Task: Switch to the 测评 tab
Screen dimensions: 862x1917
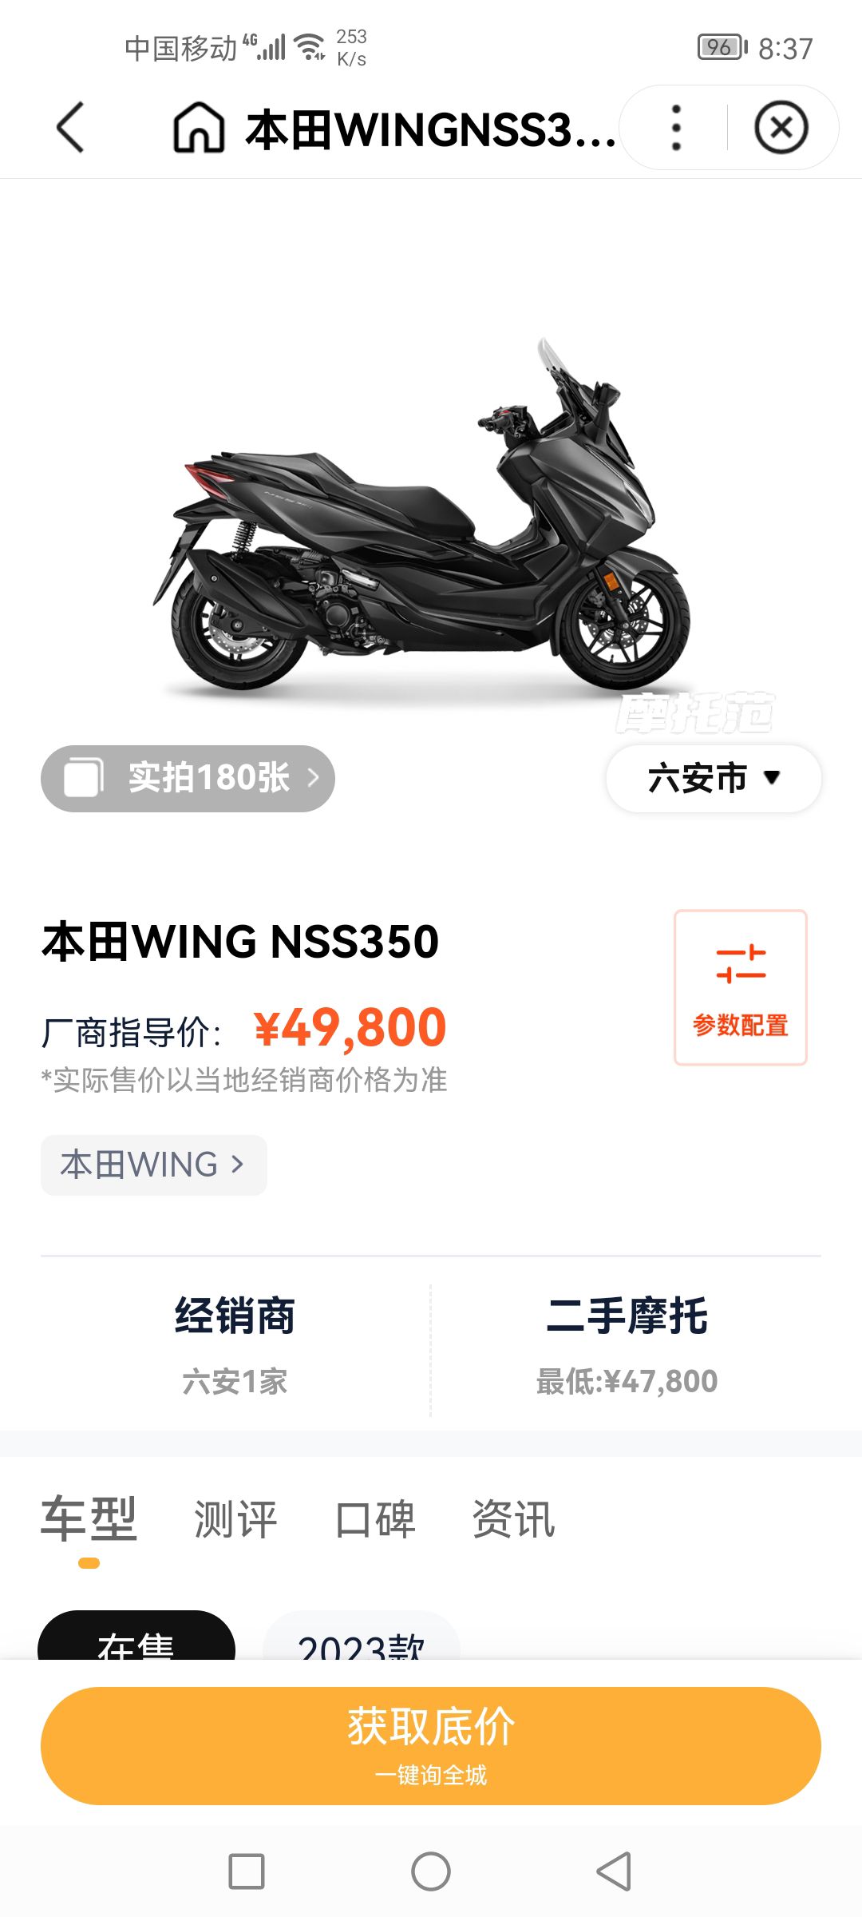Action: pyautogui.click(x=235, y=1518)
